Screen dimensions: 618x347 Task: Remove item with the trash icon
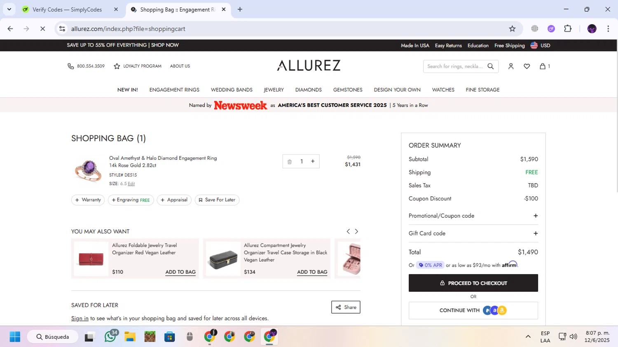pyautogui.click(x=290, y=162)
